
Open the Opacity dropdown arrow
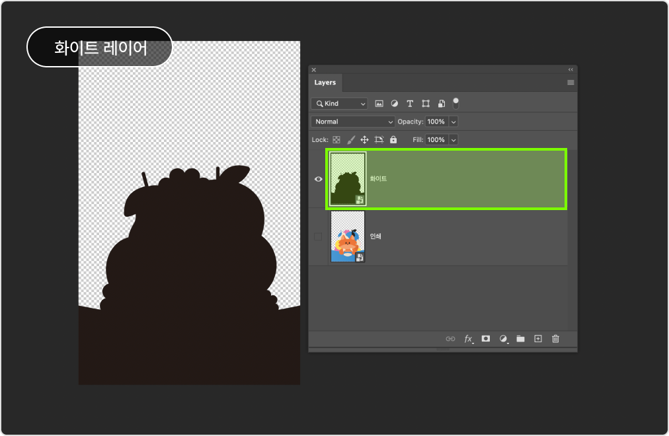click(452, 122)
